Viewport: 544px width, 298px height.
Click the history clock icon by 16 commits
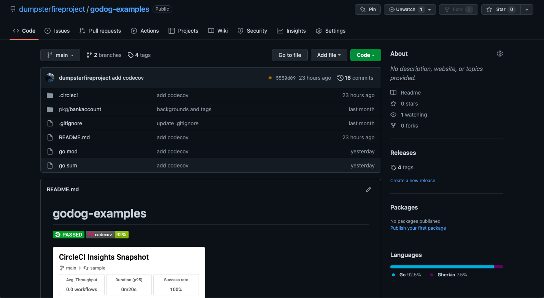(340, 78)
